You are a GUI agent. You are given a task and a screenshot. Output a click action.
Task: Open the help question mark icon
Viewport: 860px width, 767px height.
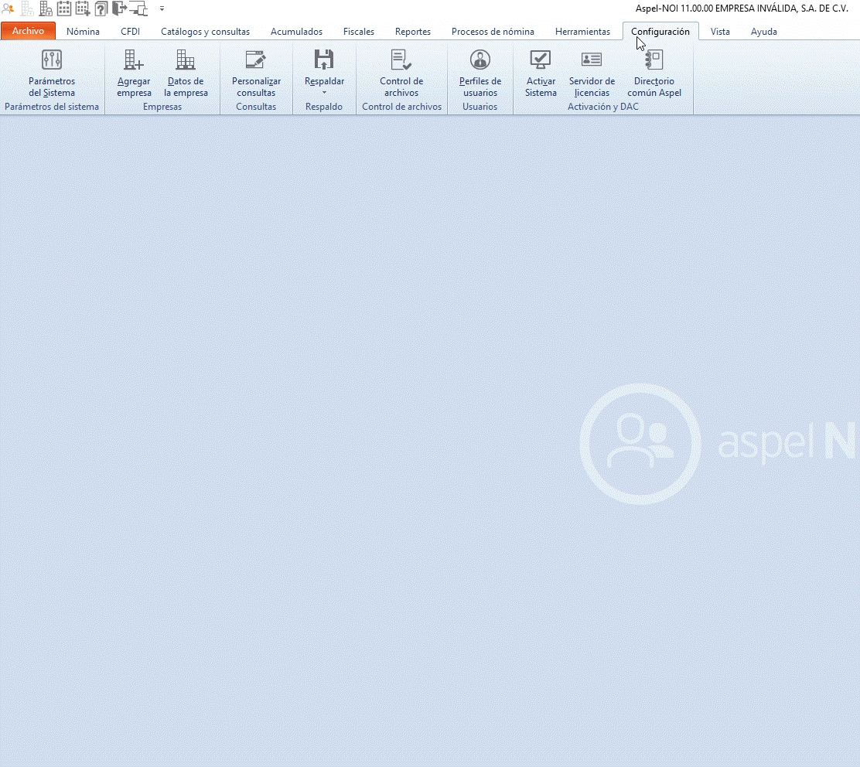pos(101,9)
